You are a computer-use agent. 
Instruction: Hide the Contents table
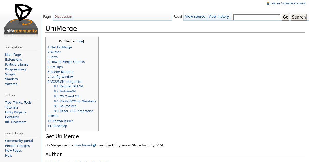coord(80,41)
